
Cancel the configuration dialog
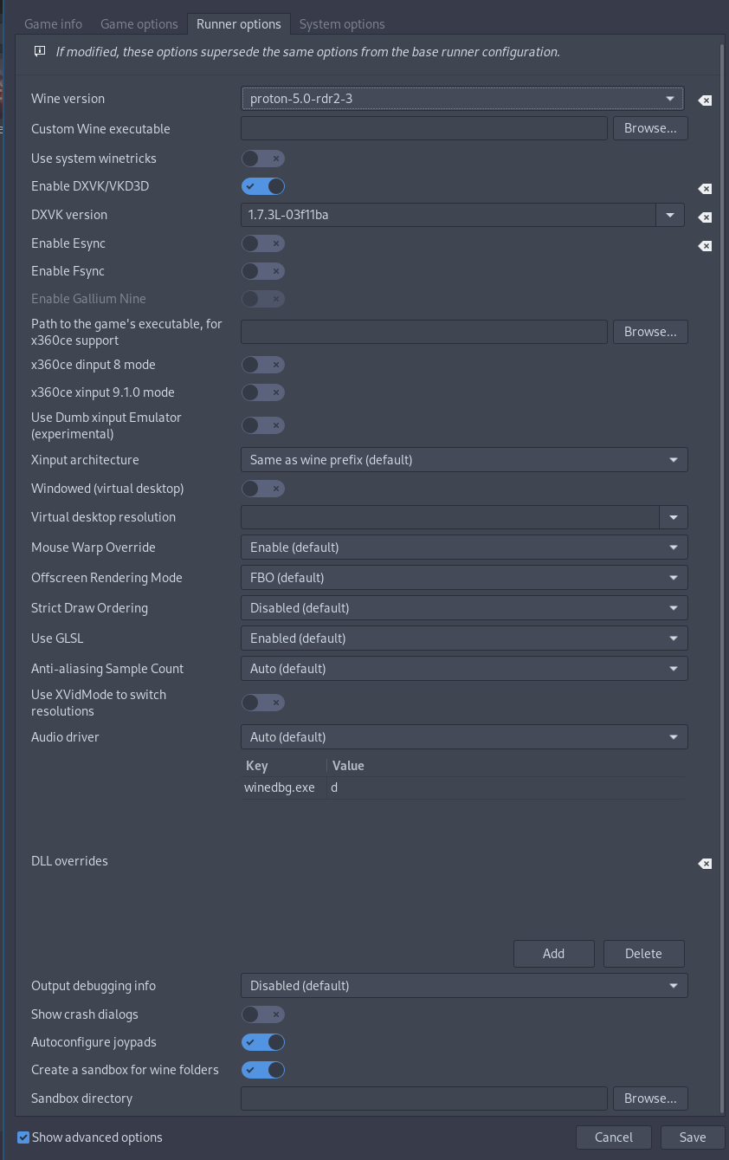click(x=614, y=1137)
